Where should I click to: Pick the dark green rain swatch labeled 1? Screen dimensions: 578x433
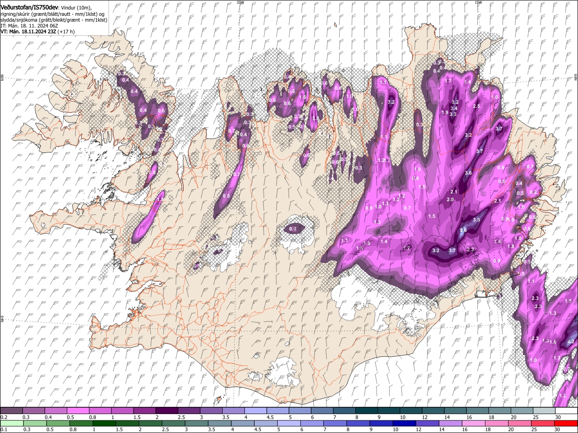(104, 424)
